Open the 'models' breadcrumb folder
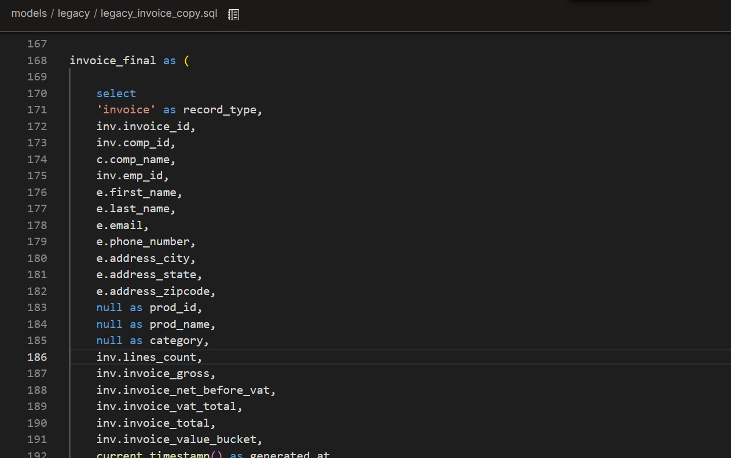The image size is (731, 458). pos(29,13)
